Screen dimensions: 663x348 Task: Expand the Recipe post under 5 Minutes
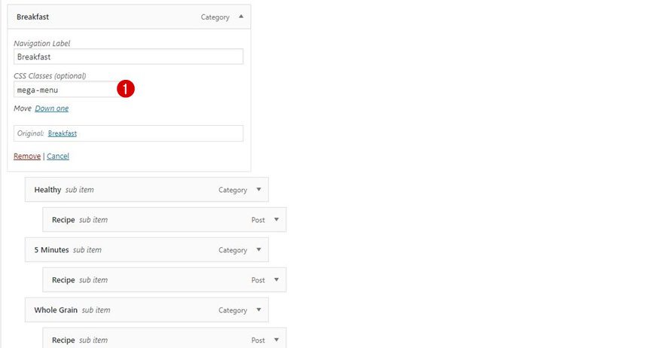[277, 279]
